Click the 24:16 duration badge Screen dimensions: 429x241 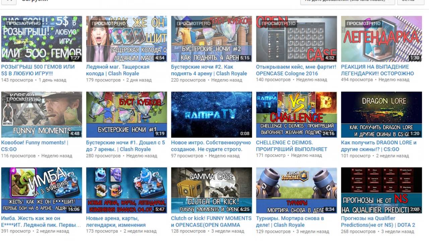point(328,134)
